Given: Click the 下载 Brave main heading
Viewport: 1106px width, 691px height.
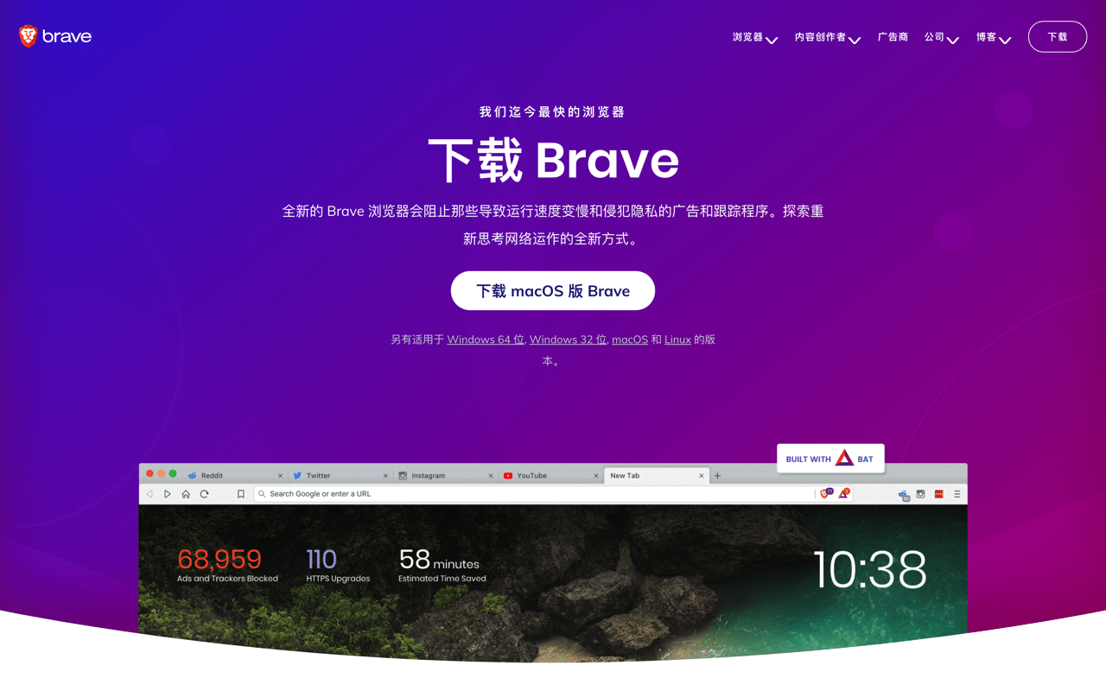Looking at the screenshot, I should pyautogui.click(x=553, y=160).
